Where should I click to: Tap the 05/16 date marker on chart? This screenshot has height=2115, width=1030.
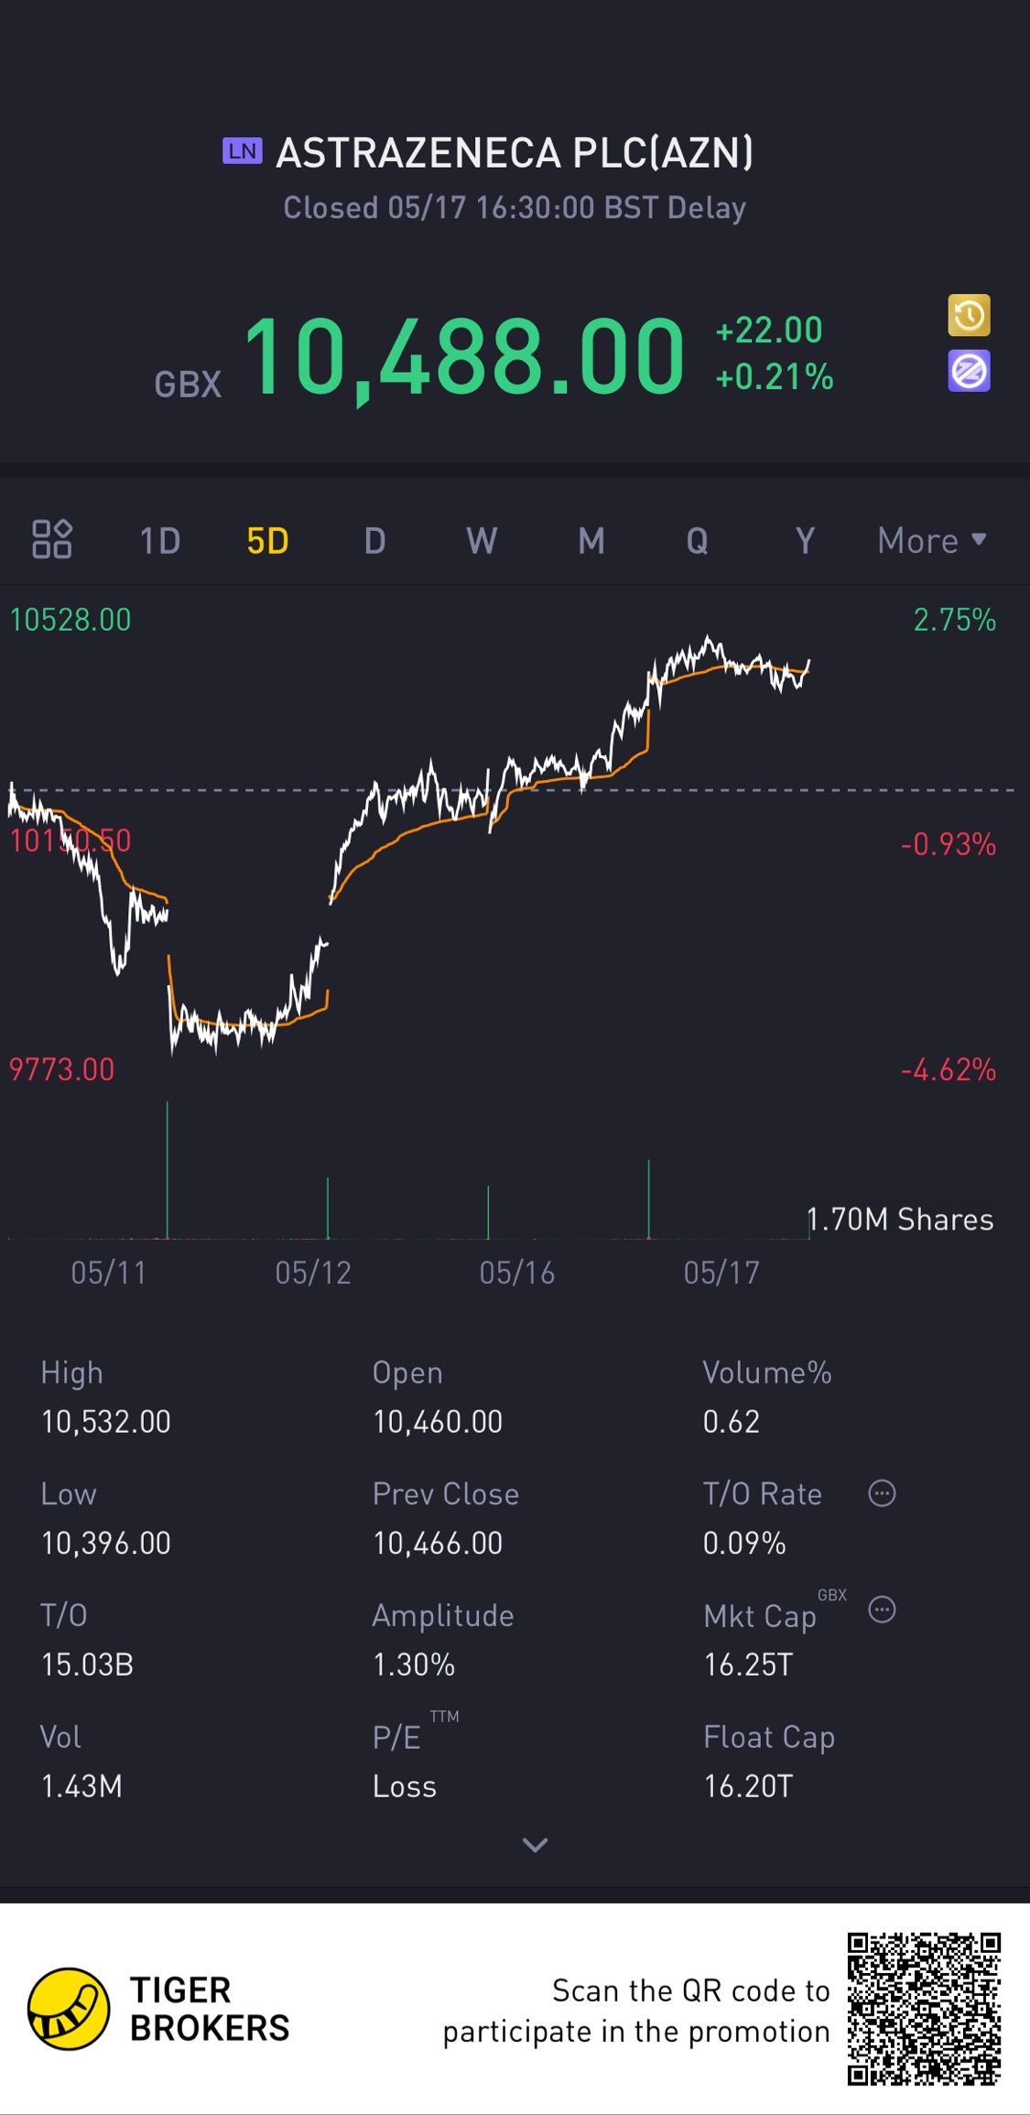click(x=517, y=1273)
